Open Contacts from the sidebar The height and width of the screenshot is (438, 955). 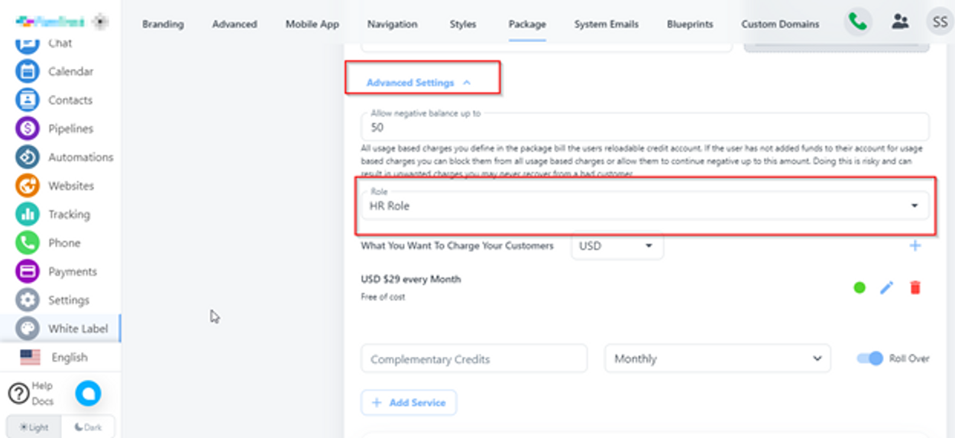coord(28,100)
